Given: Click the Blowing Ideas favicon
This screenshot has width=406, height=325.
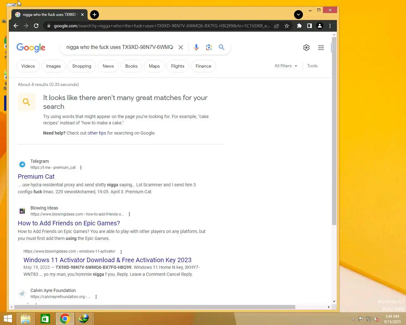Looking at the screenshot, I should tap(22, 211).
